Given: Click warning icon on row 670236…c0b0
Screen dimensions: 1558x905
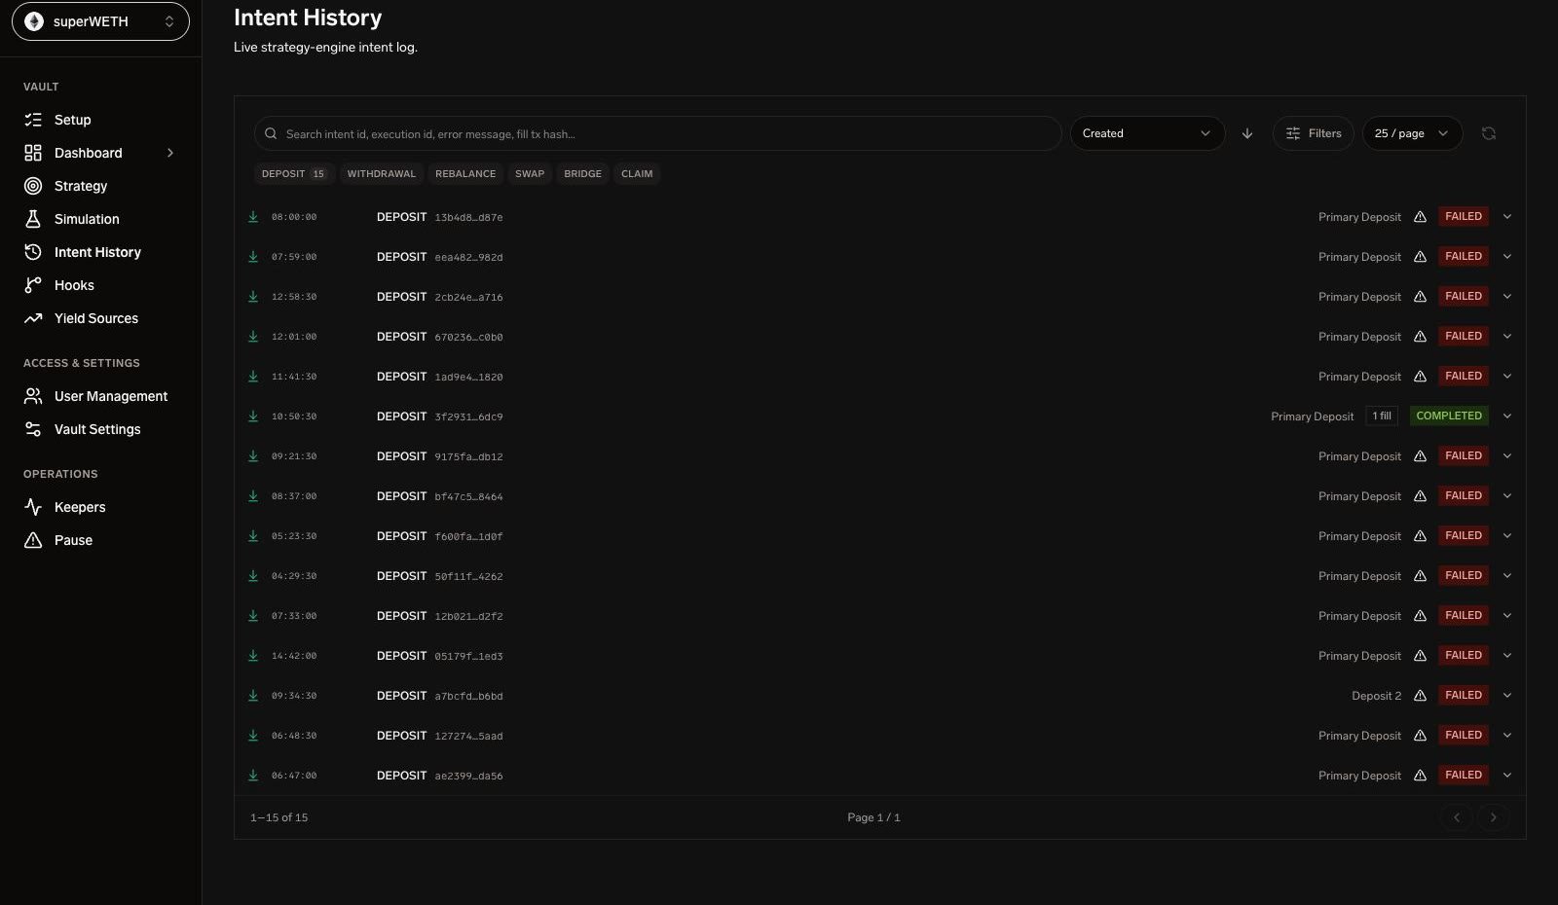Looking at the screenshot, I should click(1421, 337).
